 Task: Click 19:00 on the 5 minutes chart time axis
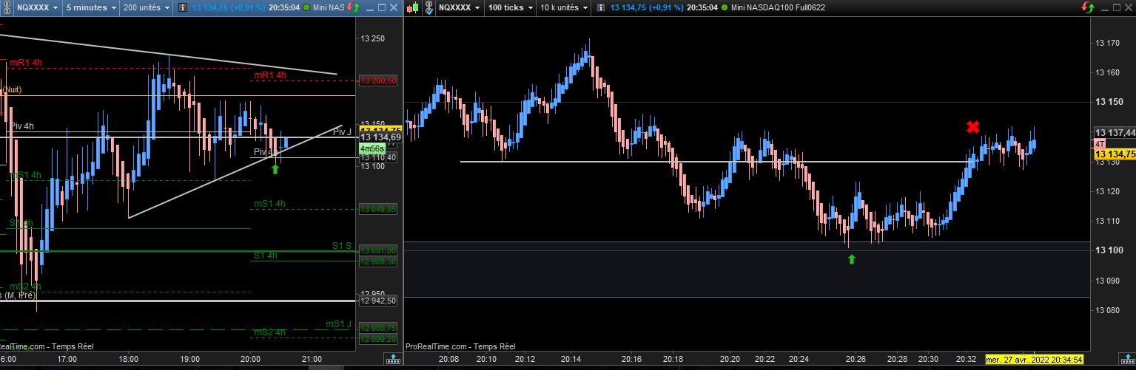(x=189, y=359)
